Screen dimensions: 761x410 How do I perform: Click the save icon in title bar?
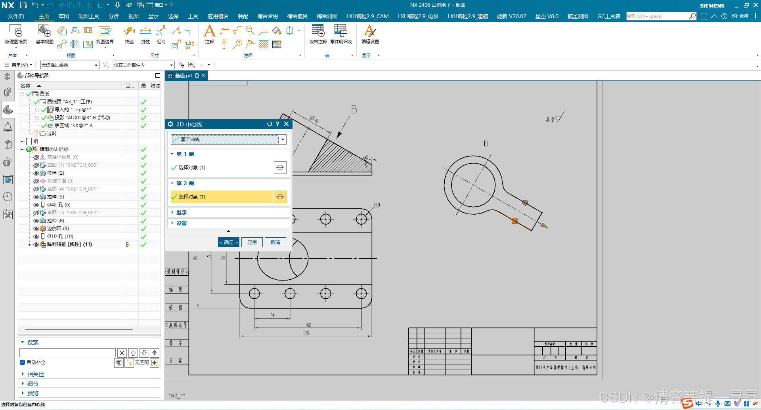coord(23,5)
